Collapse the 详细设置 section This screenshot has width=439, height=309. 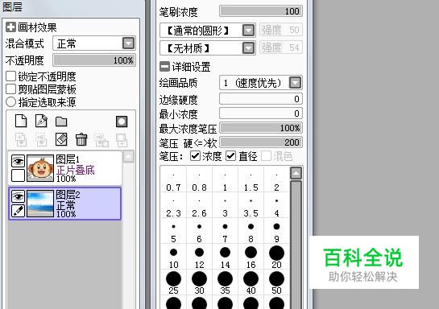tap(164, 66)
